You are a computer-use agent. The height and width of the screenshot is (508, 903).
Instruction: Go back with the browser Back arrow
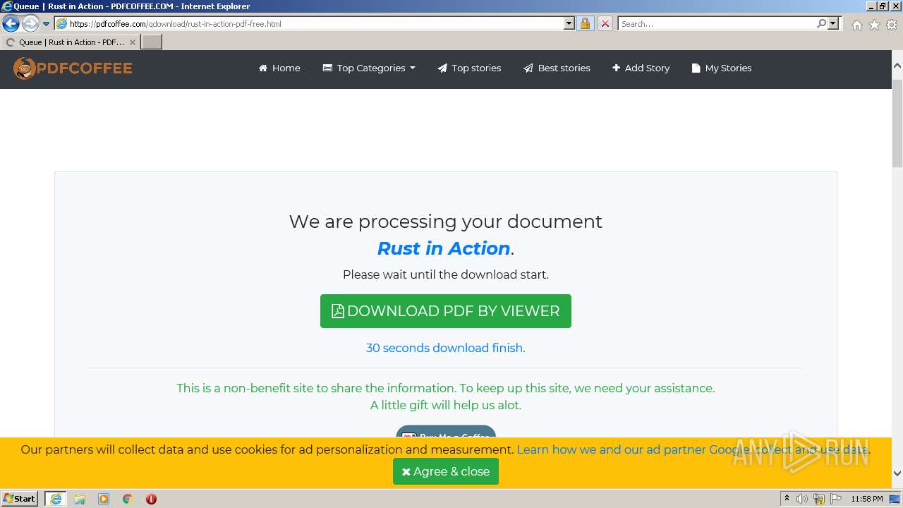(11, 23)
